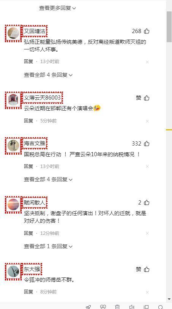Click the trash icon in bottom bar
The image size is (172, 309).
coord(117,307)
